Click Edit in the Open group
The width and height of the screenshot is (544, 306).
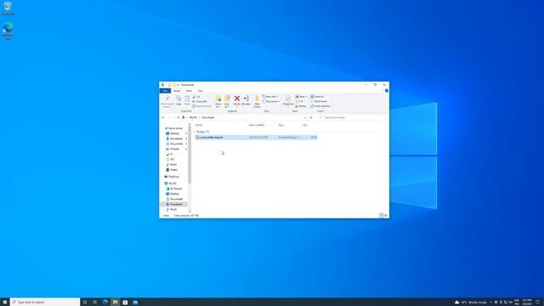coord(299,101)
